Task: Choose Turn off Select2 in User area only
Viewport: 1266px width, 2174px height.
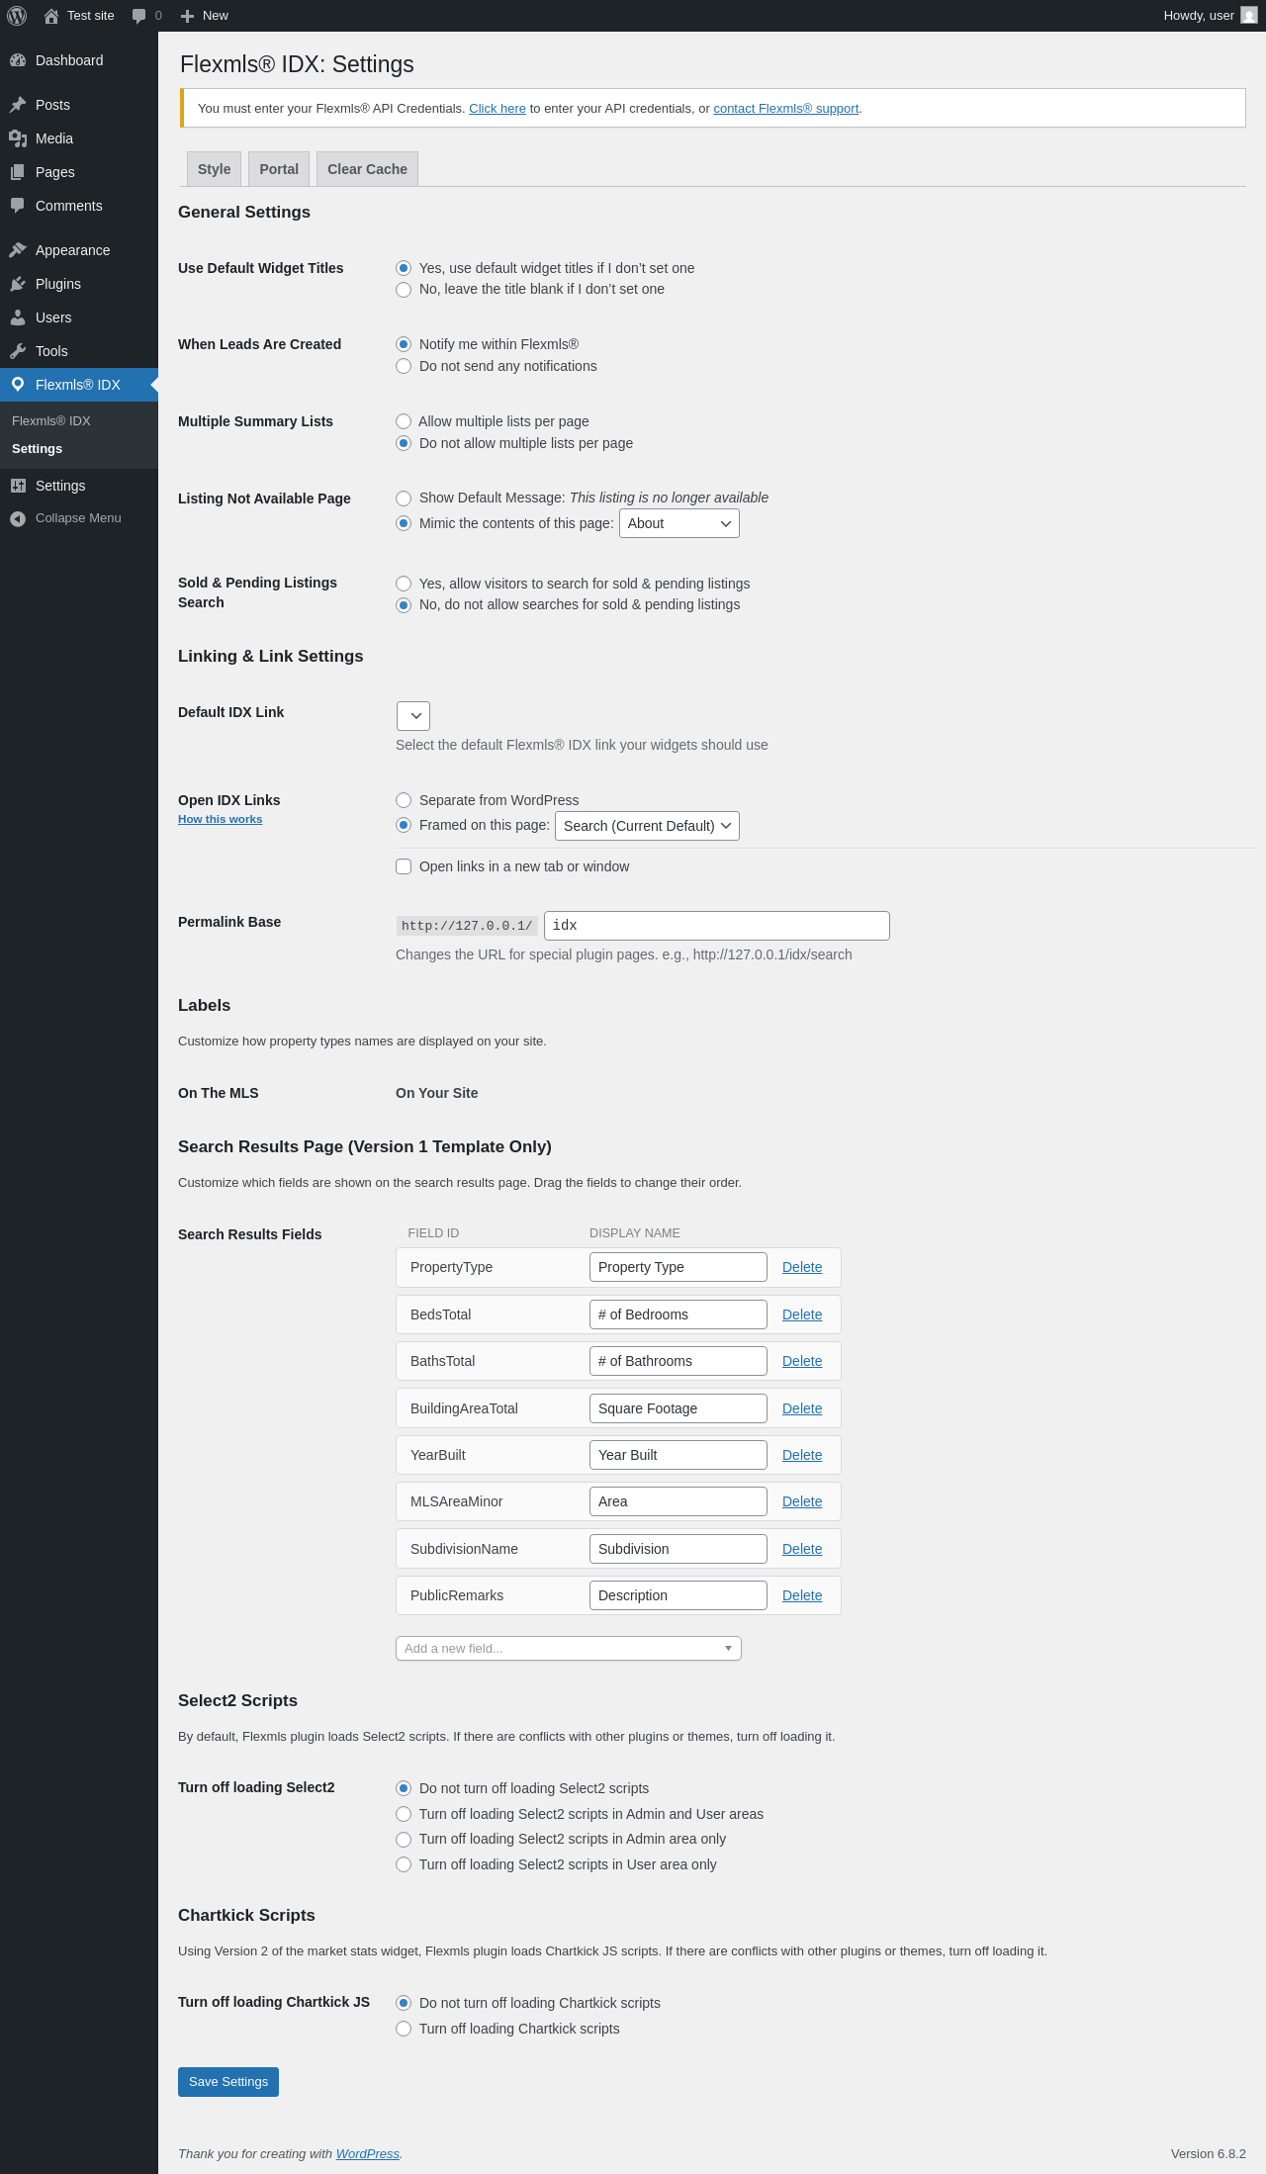Action: (x=404, y=1864)
